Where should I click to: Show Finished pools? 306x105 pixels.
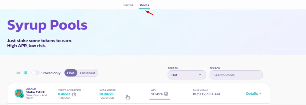pos(87,73)
